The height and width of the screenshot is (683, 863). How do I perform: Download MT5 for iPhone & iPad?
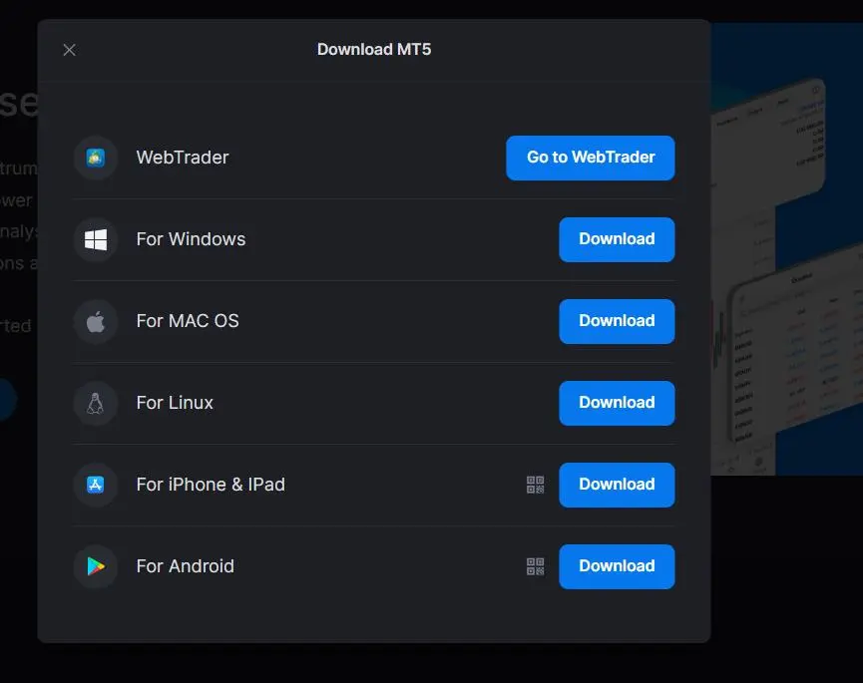click(x=617, y=485)
